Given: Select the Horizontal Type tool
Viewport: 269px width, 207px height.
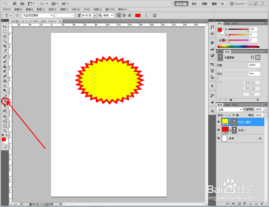Looking at the screenshot, I should click(x=5, y=101).
